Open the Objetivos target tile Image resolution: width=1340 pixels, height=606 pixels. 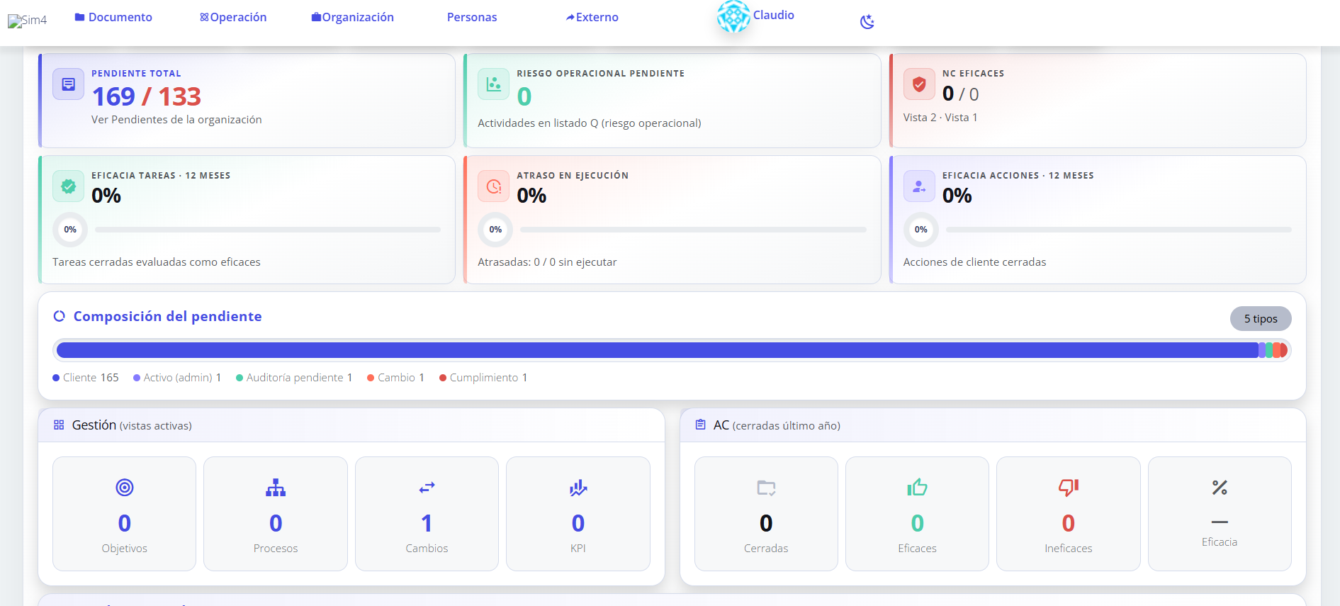[x=124, y=514]
